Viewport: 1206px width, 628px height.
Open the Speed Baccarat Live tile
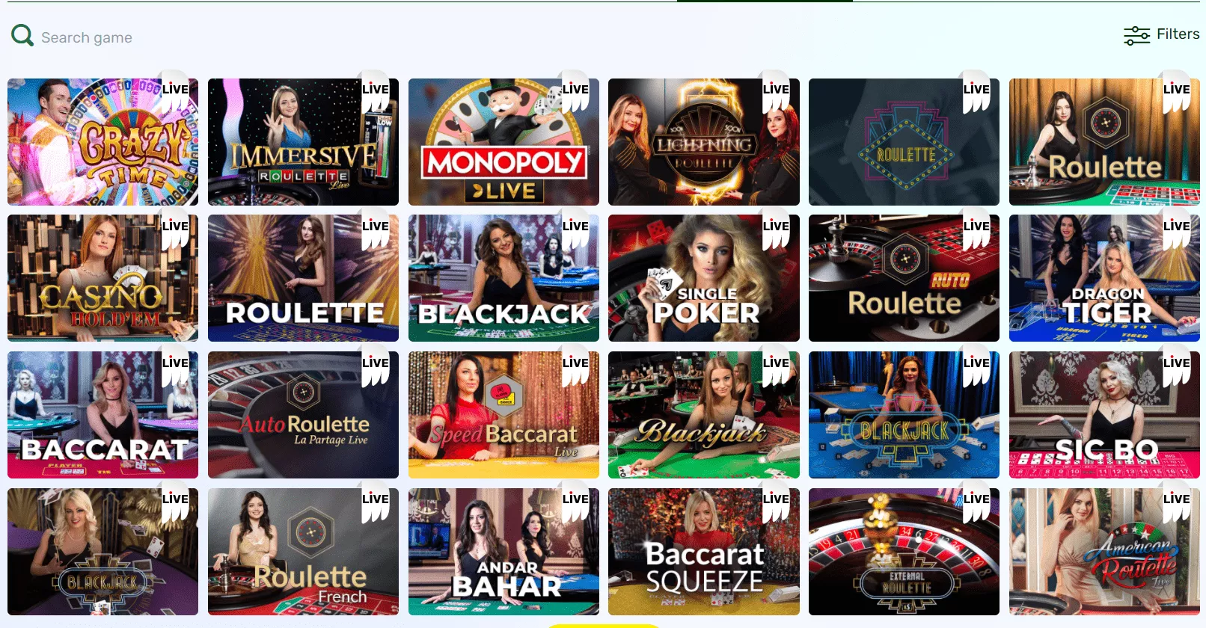point(503,415)
